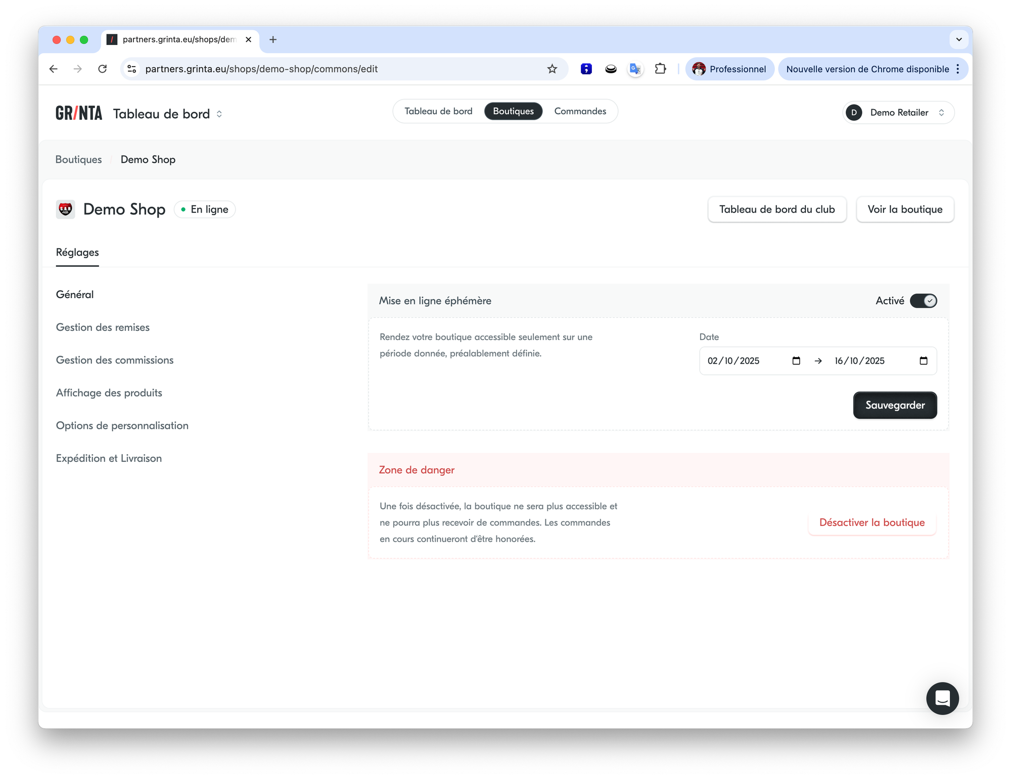Click the Google Translate extension icon
Viewport: 1011px width, 779px height.
pyautogui.click(x=635, y=69)
